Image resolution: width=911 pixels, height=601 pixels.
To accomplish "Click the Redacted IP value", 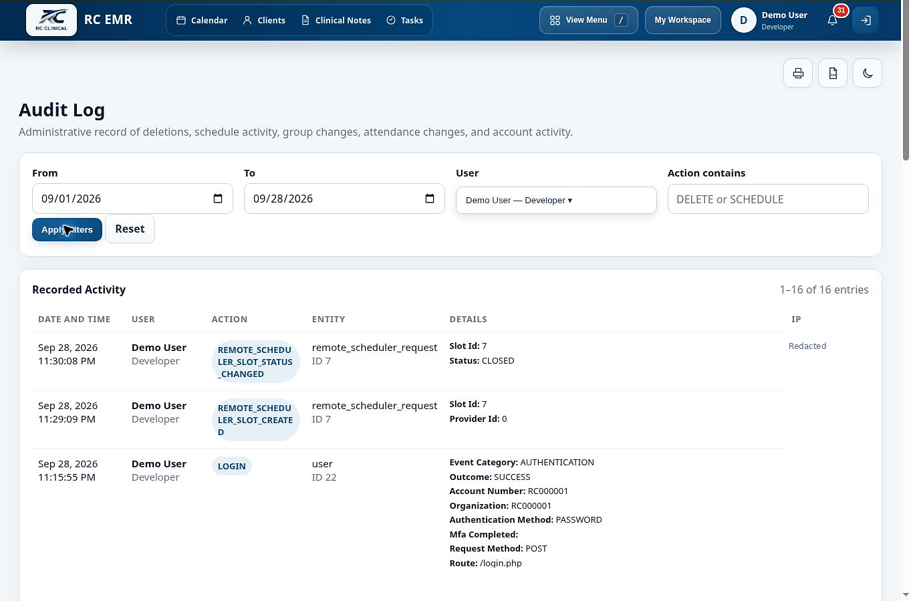I will tap(807, 346).
